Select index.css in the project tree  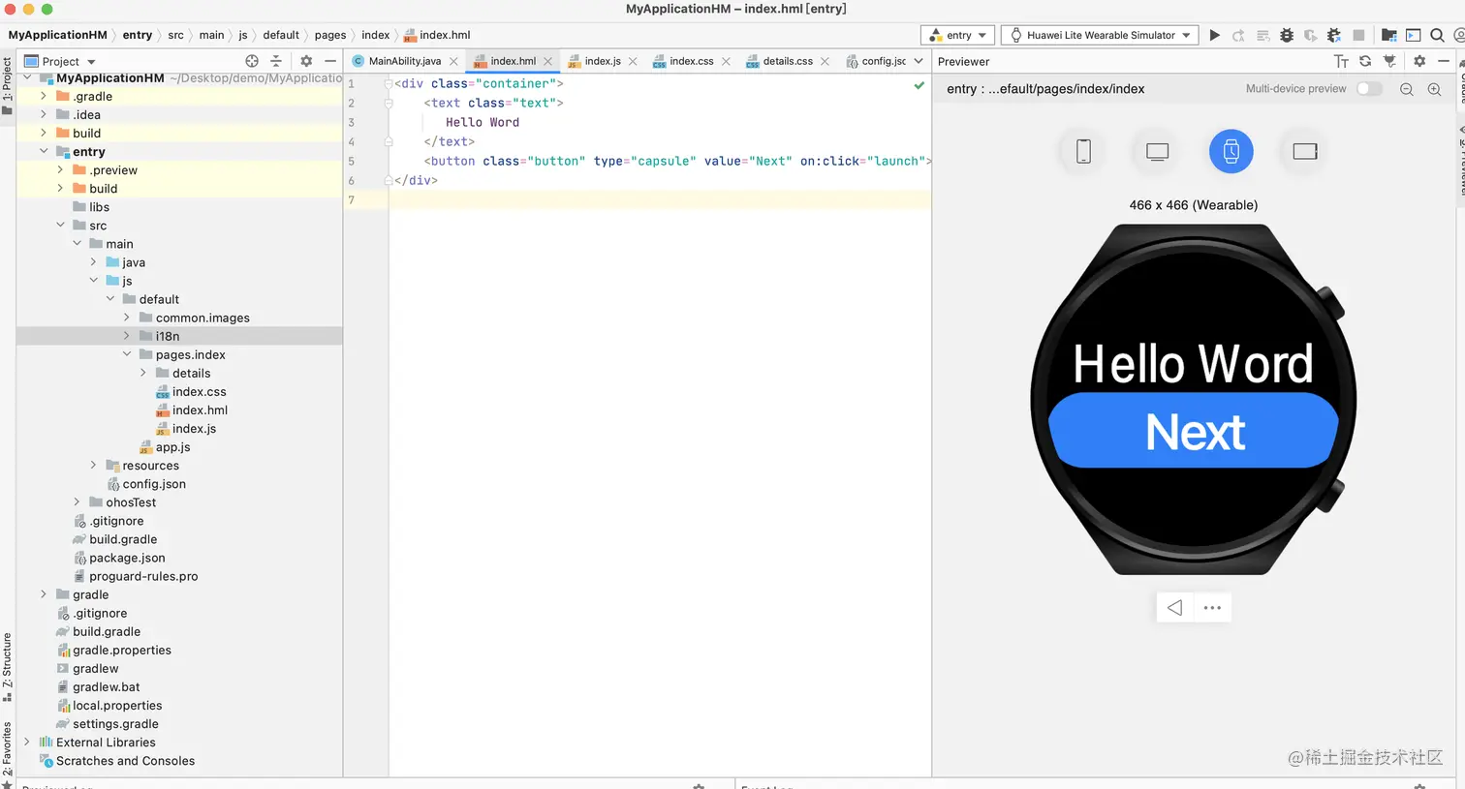click(199, 392)
